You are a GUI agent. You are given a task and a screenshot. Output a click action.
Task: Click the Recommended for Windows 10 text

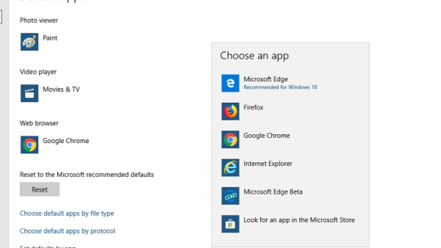[x=280, y=87]
